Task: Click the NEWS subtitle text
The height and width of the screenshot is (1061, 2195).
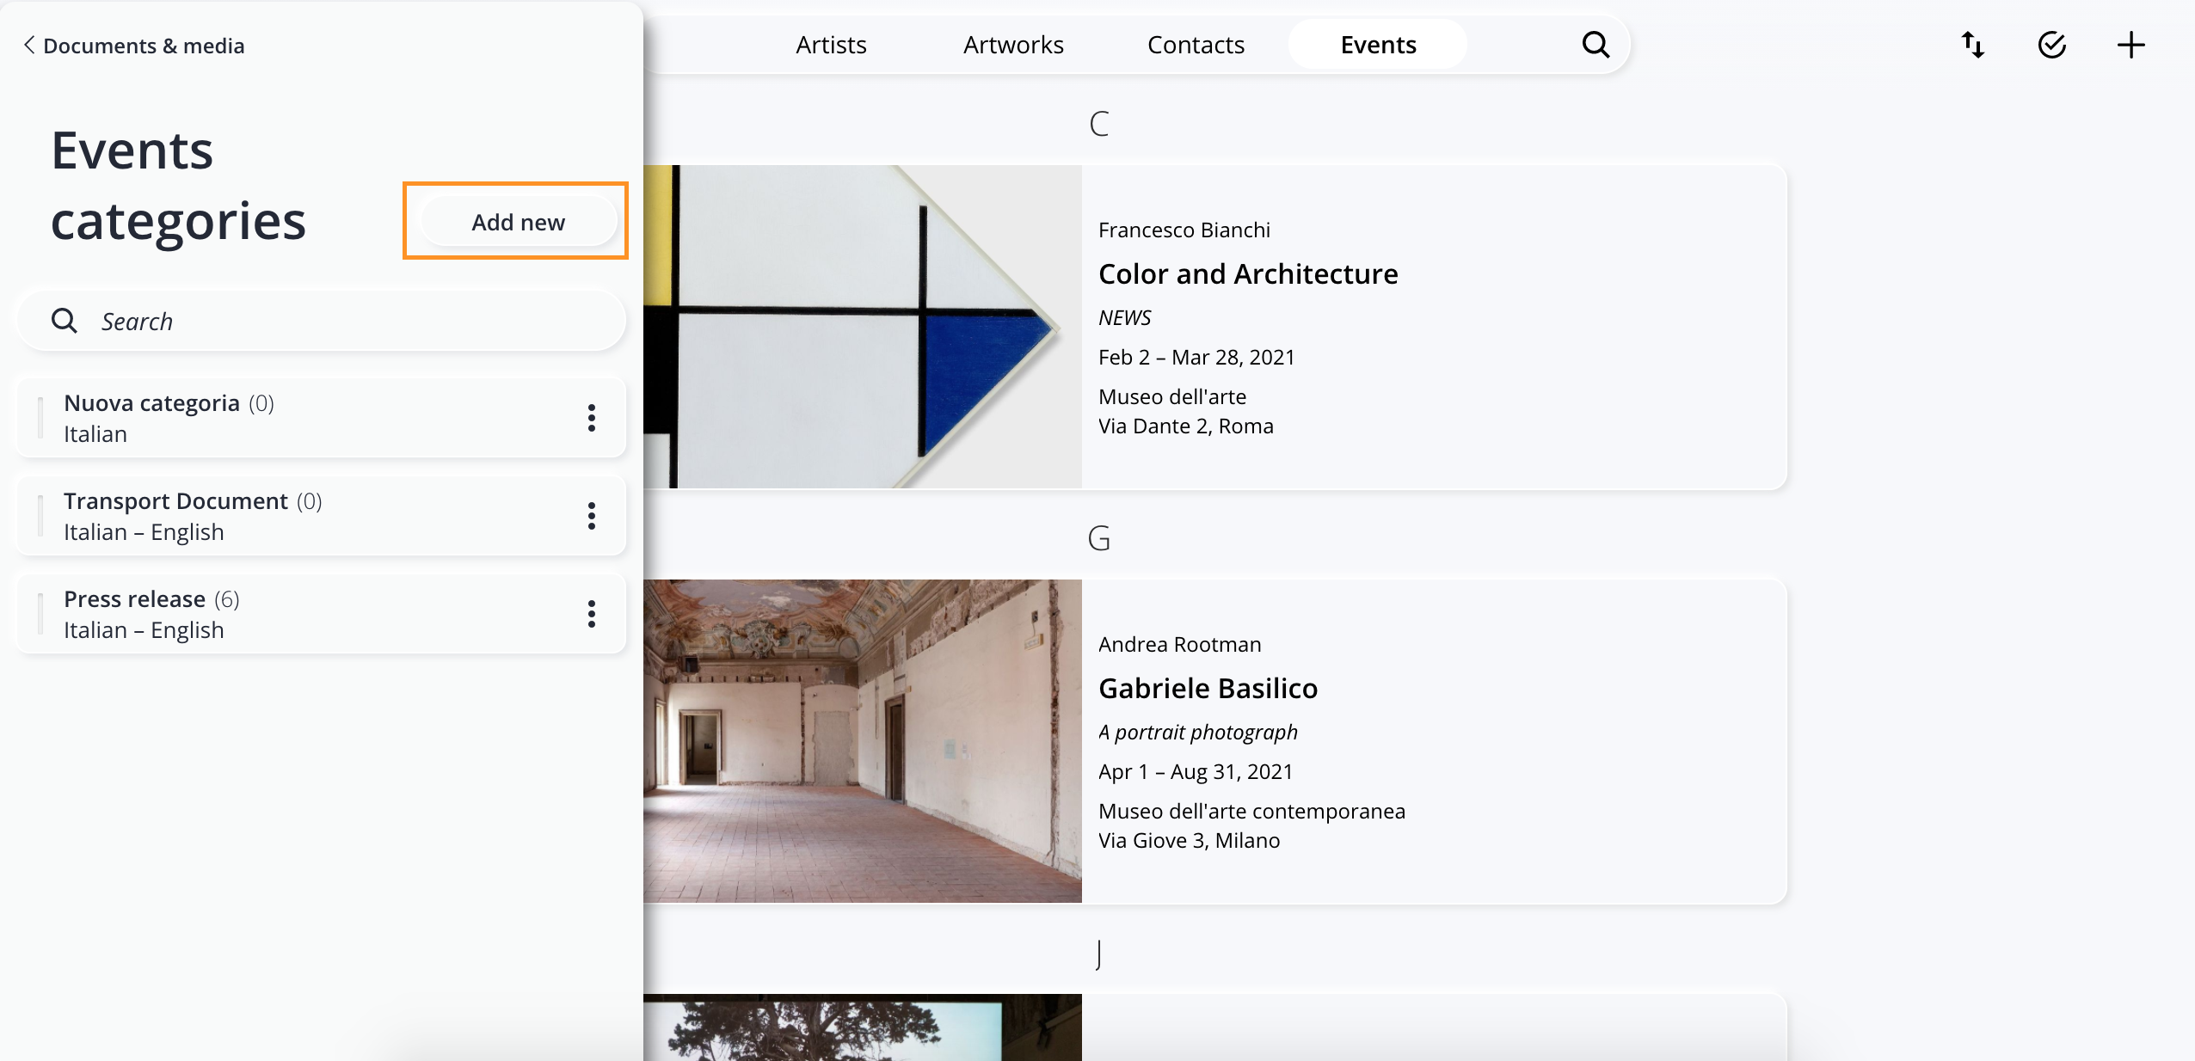Action: tap(1124, 318)
